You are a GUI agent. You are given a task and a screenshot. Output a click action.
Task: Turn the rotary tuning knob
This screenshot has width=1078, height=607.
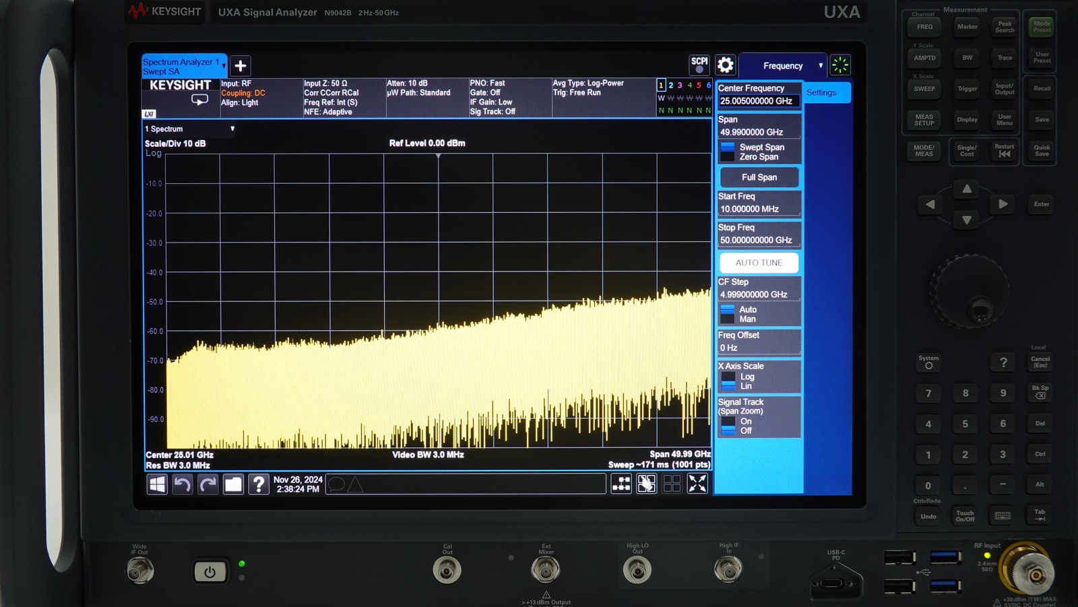[x=969, y=291]
